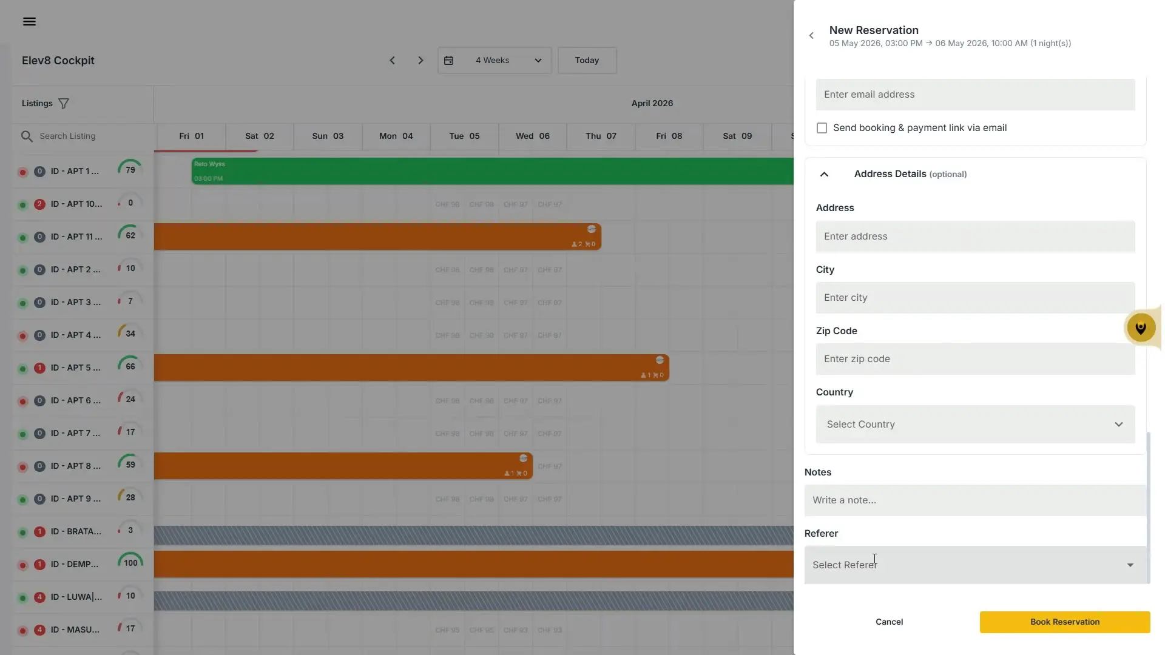This screenshot has width=1165, height=655.
Task: Click status dot of ID - APT 1 row
Action: [x=23, y=172]
